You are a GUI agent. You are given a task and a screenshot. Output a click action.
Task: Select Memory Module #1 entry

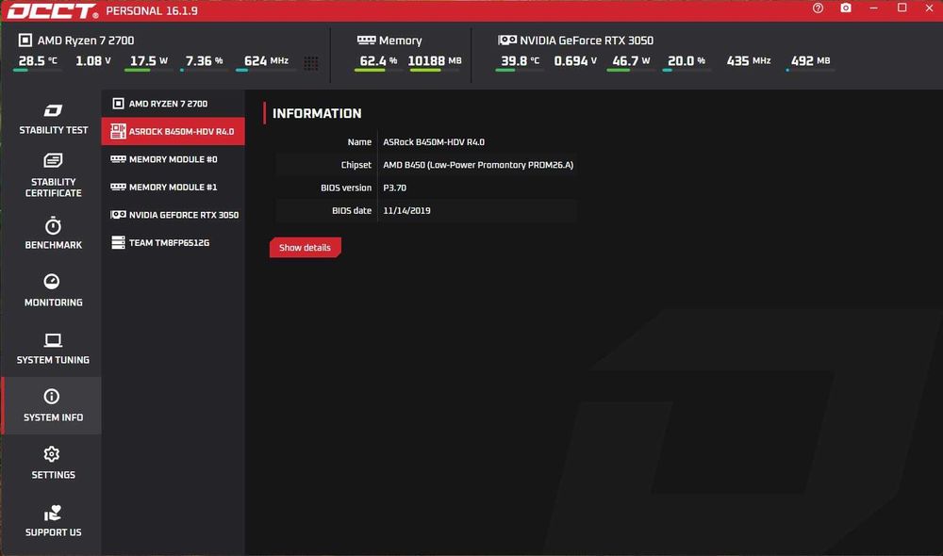pyautogui.click(x=174, y=187)
